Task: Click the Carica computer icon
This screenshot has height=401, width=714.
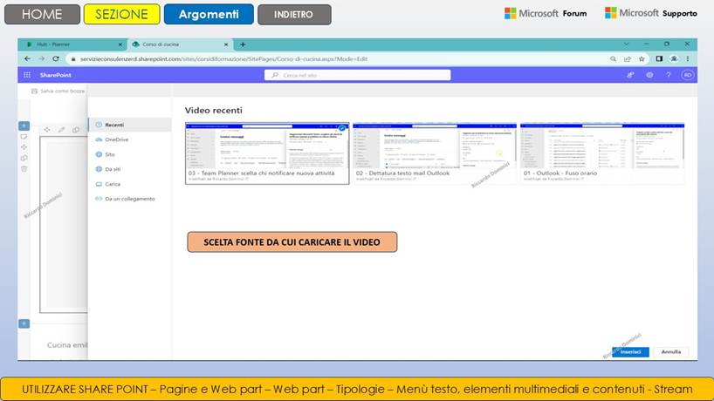Action: click(x=99, y=184)
